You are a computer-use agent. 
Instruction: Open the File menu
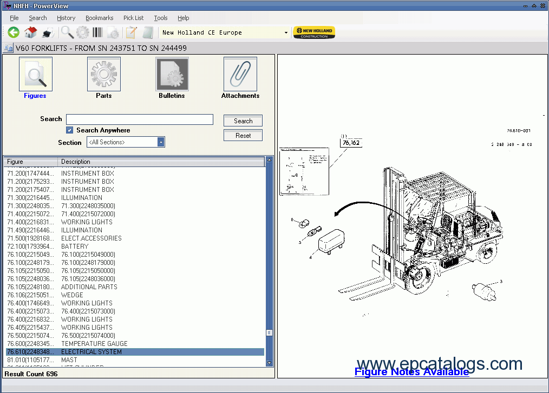pos(14,18)
